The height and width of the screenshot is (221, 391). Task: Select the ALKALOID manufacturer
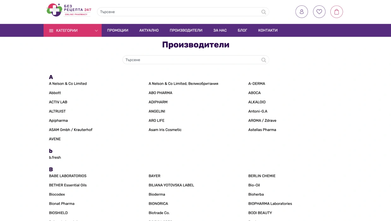[257, 102]
